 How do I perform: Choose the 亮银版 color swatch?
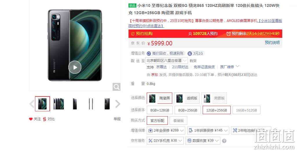(x=214, y=98)
